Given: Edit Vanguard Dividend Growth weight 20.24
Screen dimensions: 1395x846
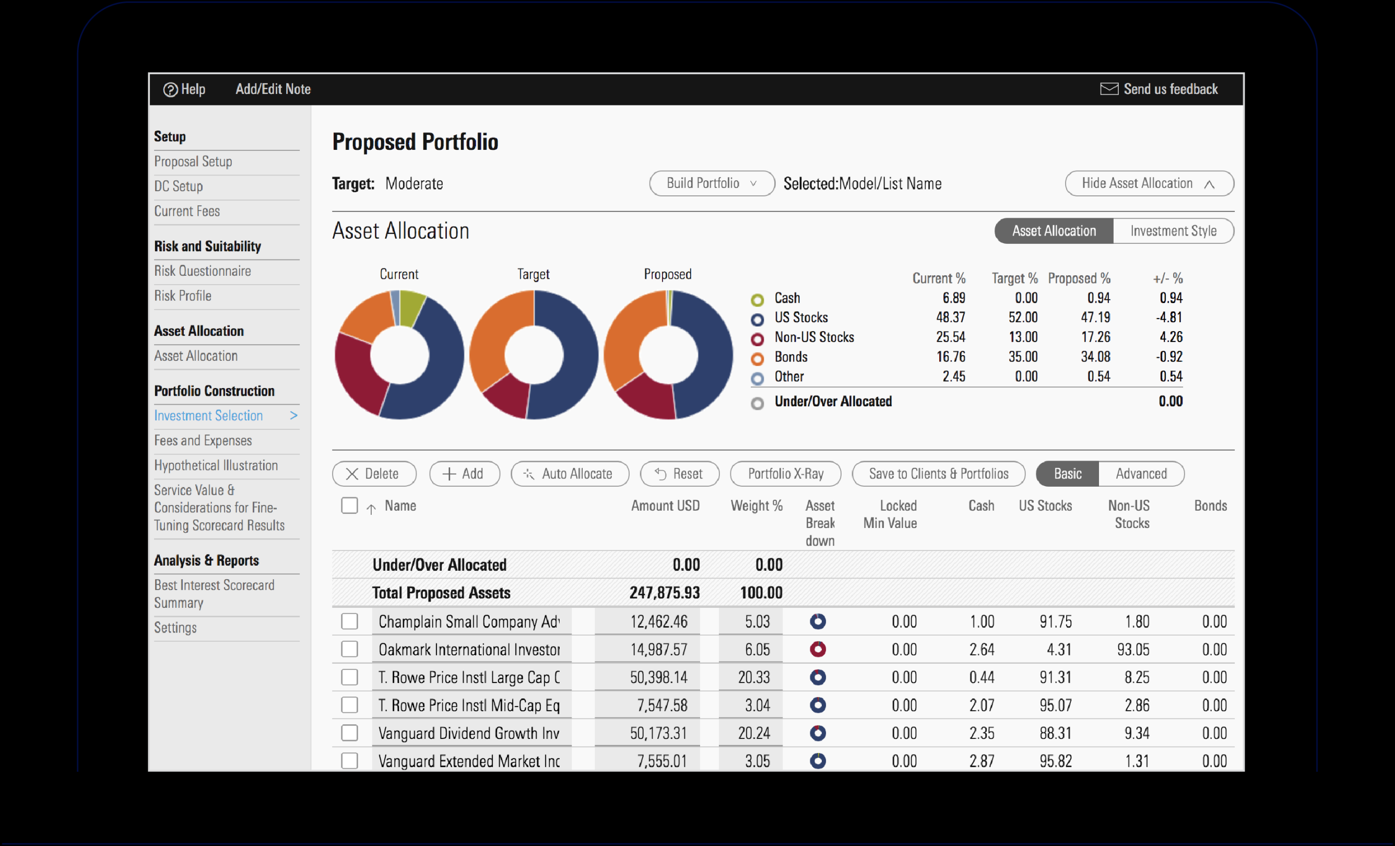Looking at the screenshot, I should 751,733.
